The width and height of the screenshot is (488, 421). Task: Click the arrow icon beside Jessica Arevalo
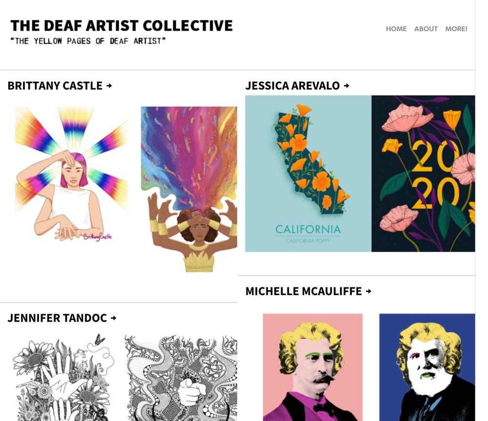[346, 85]
